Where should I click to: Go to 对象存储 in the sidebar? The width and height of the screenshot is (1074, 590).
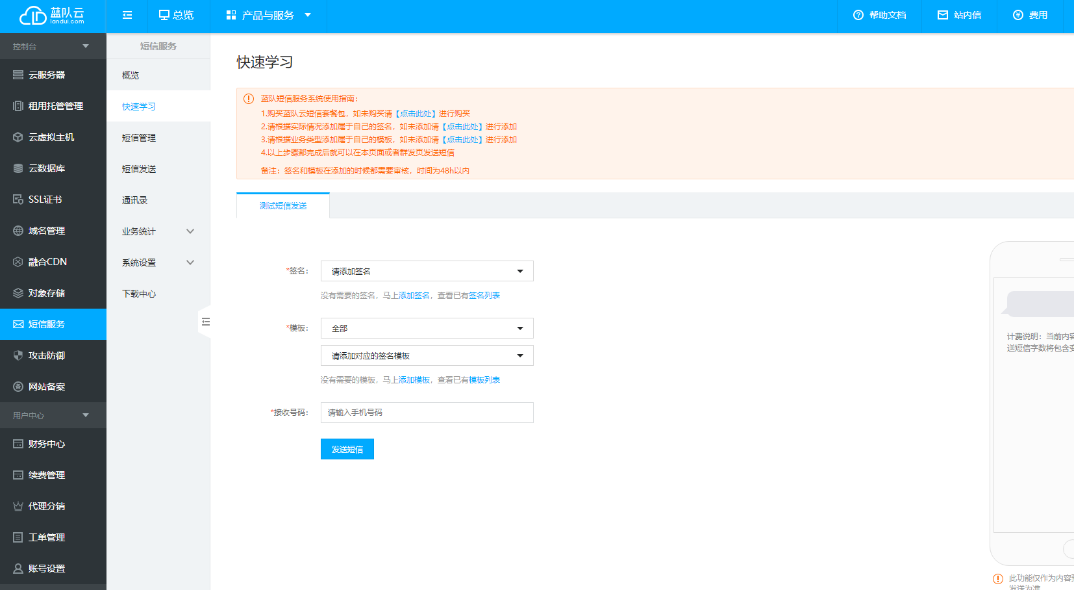tap(47, 293)
